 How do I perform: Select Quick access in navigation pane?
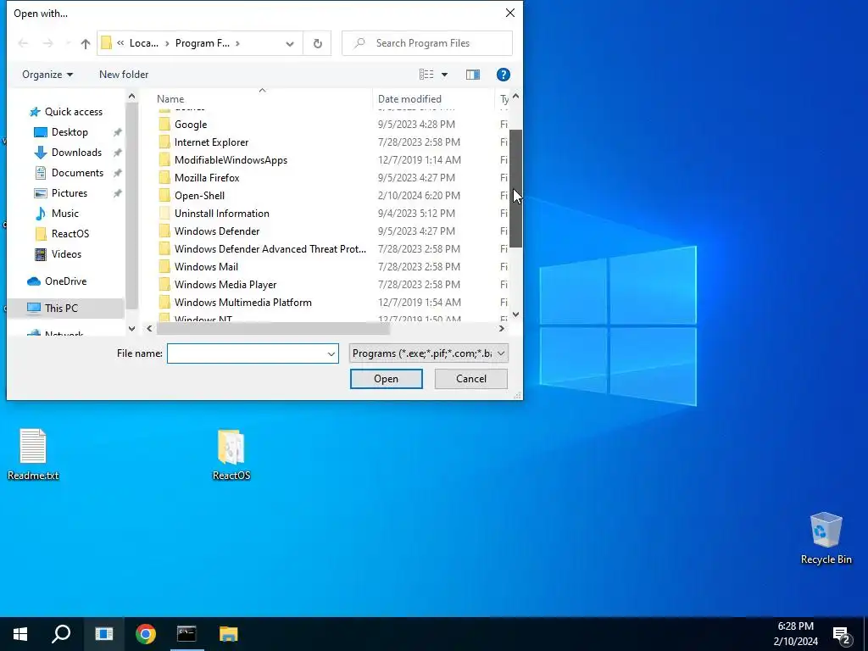tap(73, 112)
